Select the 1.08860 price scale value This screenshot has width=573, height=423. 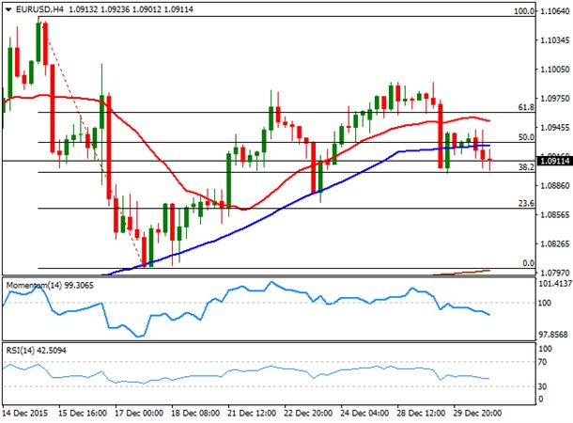[555, 186]
